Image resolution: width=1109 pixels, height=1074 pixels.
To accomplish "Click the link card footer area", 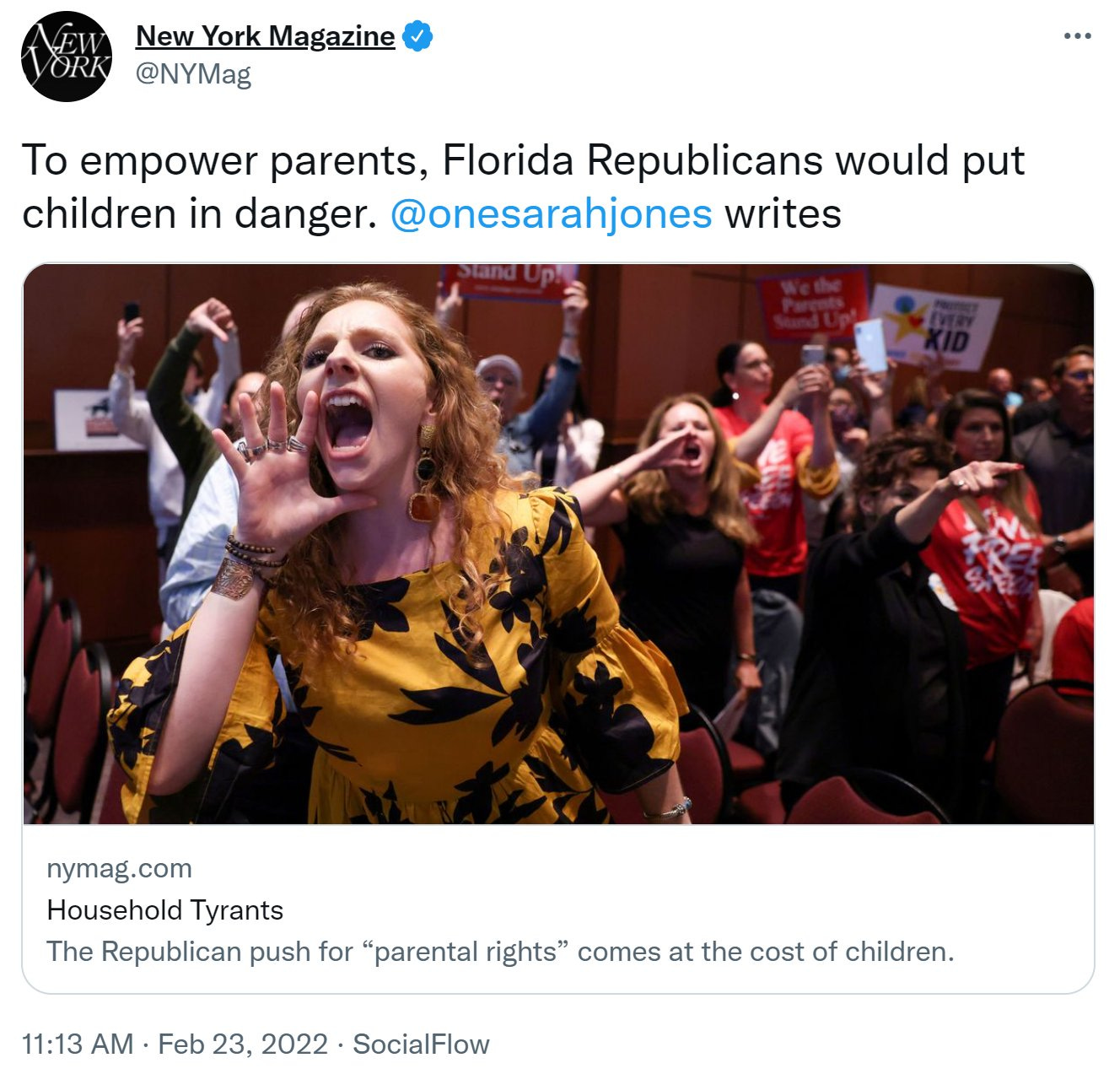I will [557, 909].
